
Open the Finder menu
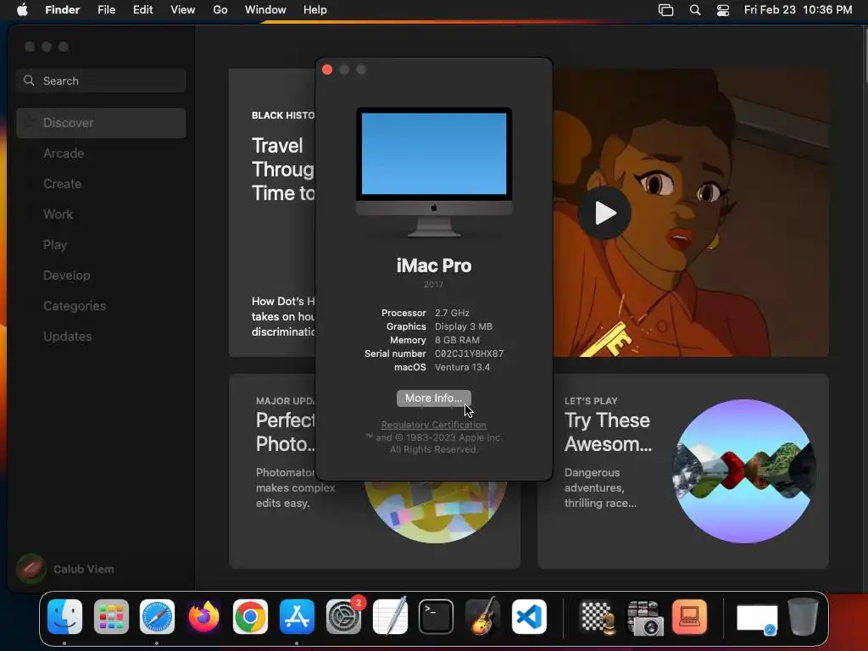click(x=62, y=10)
